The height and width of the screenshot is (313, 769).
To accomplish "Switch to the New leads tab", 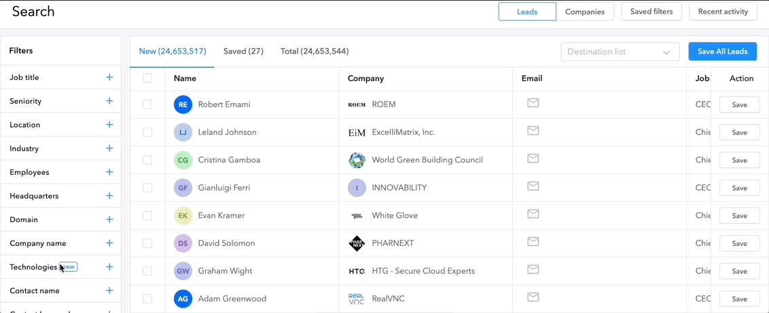I will [x=173, y=51].
